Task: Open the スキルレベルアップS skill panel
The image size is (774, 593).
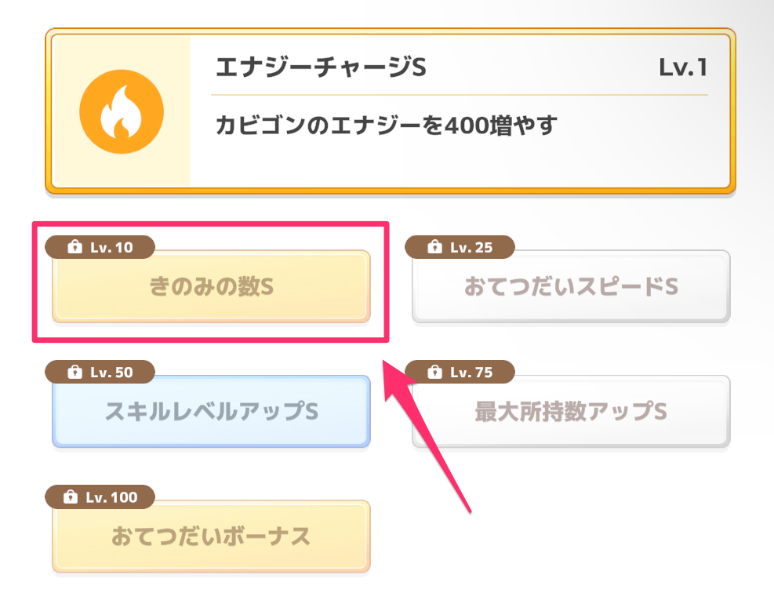Action: coord(210,412)
